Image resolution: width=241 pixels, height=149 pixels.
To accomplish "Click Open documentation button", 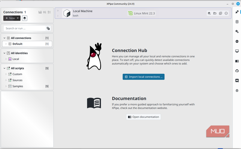I will click(144, 117).
